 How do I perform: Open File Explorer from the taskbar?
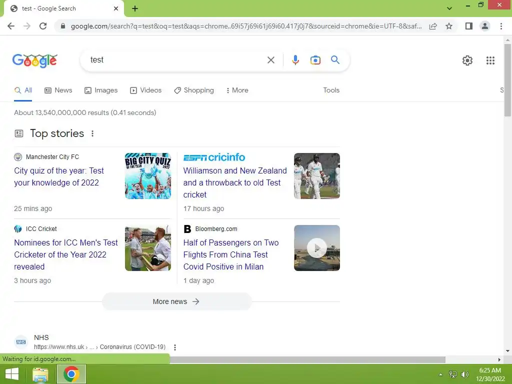click(x=40, y=374)
